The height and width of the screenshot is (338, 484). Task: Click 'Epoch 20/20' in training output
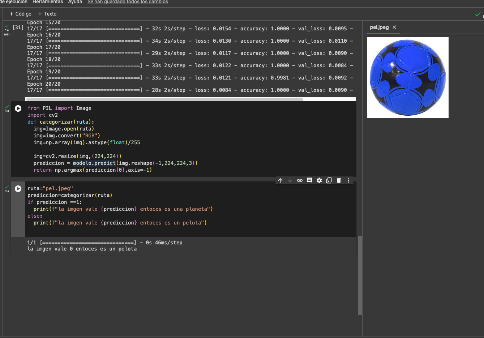tap(44, 84)
